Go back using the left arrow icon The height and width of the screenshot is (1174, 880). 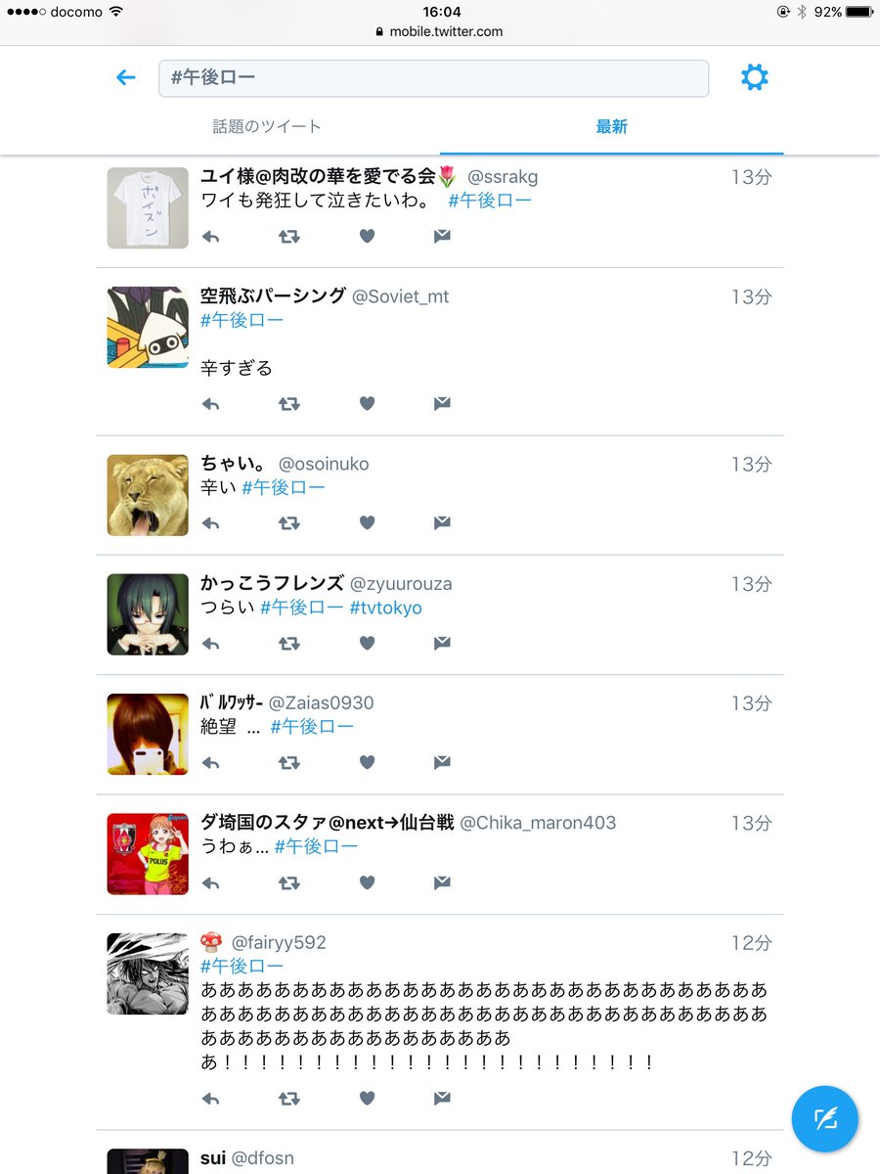click(125, 77)
